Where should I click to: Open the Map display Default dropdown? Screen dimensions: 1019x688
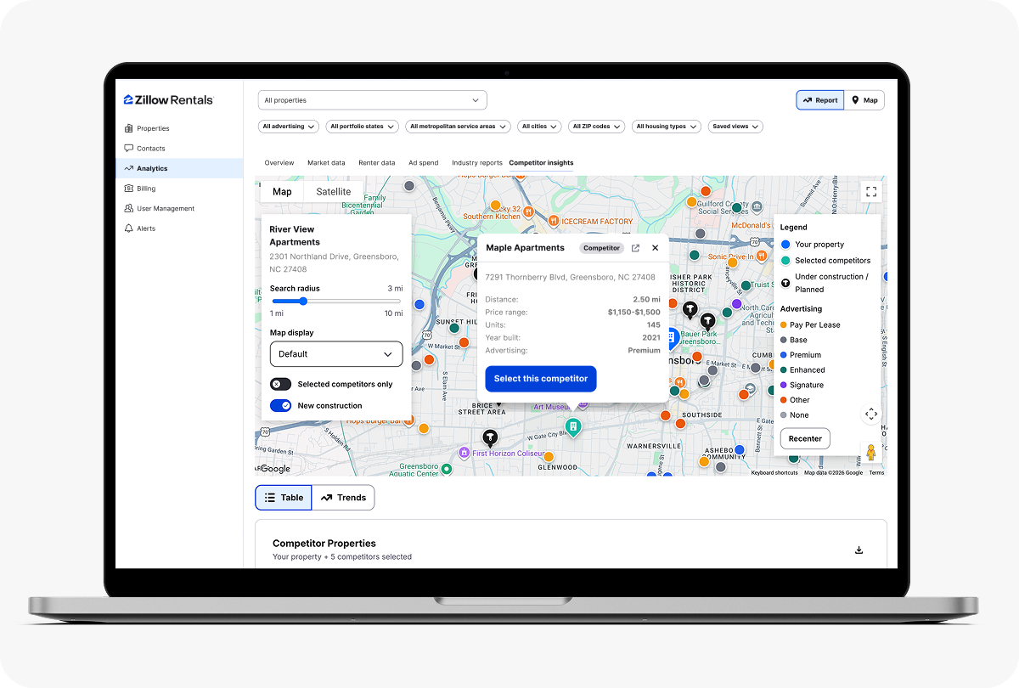click(335, 353)
